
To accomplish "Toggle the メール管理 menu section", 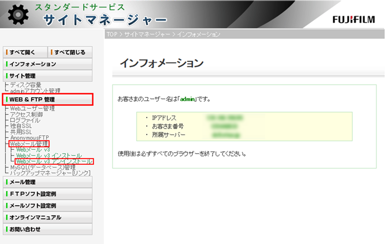I will (x=48, y=182).
